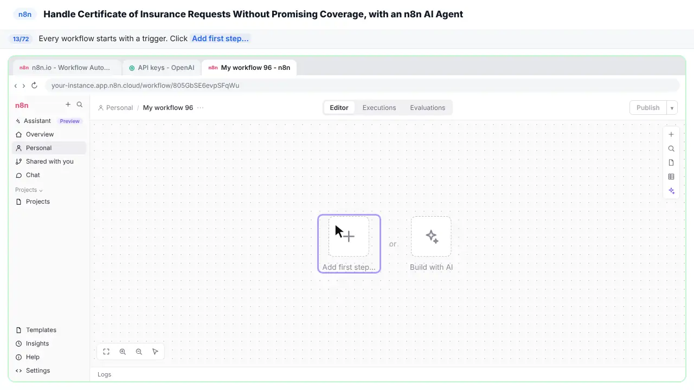Open Settings in the sidebar
This screenshot has height=390, width=694.
pos(49,370)
